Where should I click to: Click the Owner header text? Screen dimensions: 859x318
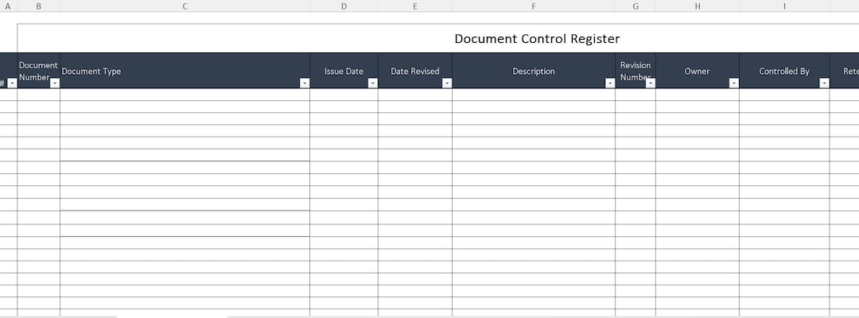697,72
